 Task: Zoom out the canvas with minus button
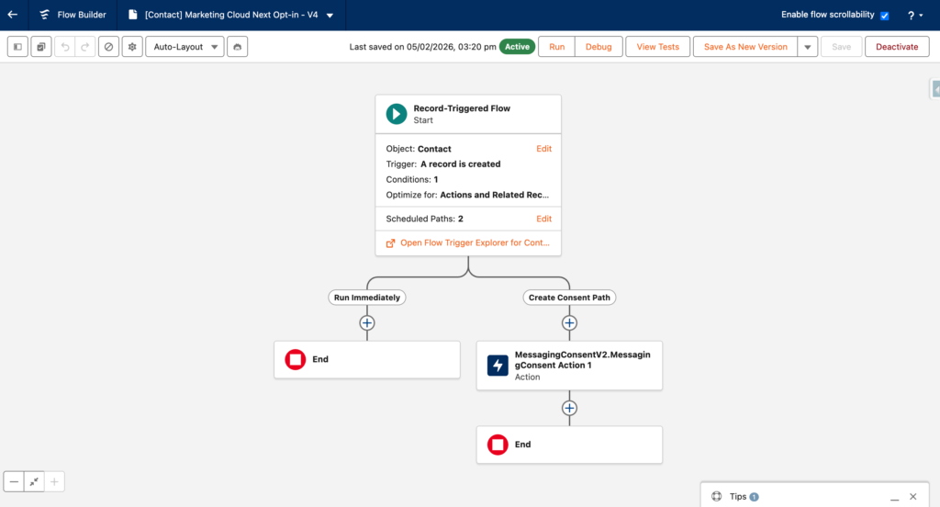tap(14, 481)
